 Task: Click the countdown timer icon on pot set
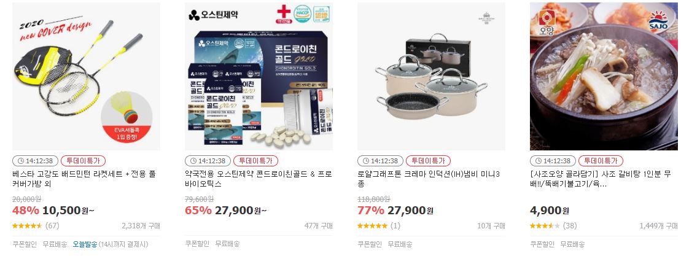point(365,161)
